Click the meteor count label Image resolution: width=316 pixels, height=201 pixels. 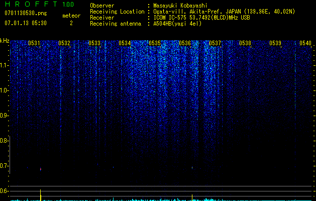[71, 16]
